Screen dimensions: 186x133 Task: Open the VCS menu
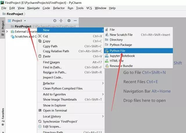click(89, 8)
